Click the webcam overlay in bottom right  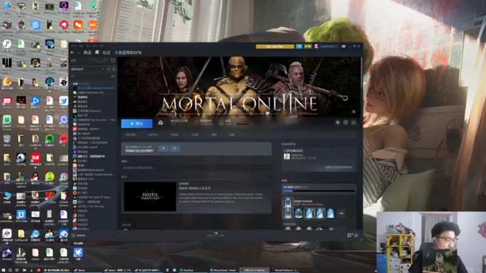[x=431, y=242]
